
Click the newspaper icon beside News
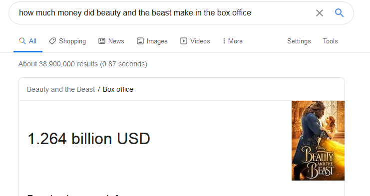click(x=102, y=41)
